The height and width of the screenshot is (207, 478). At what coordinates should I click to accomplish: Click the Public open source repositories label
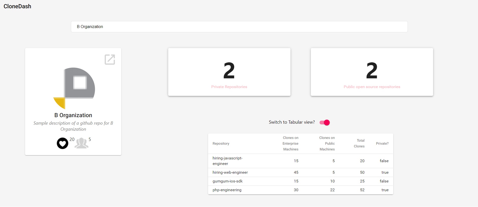pos(372,87)
